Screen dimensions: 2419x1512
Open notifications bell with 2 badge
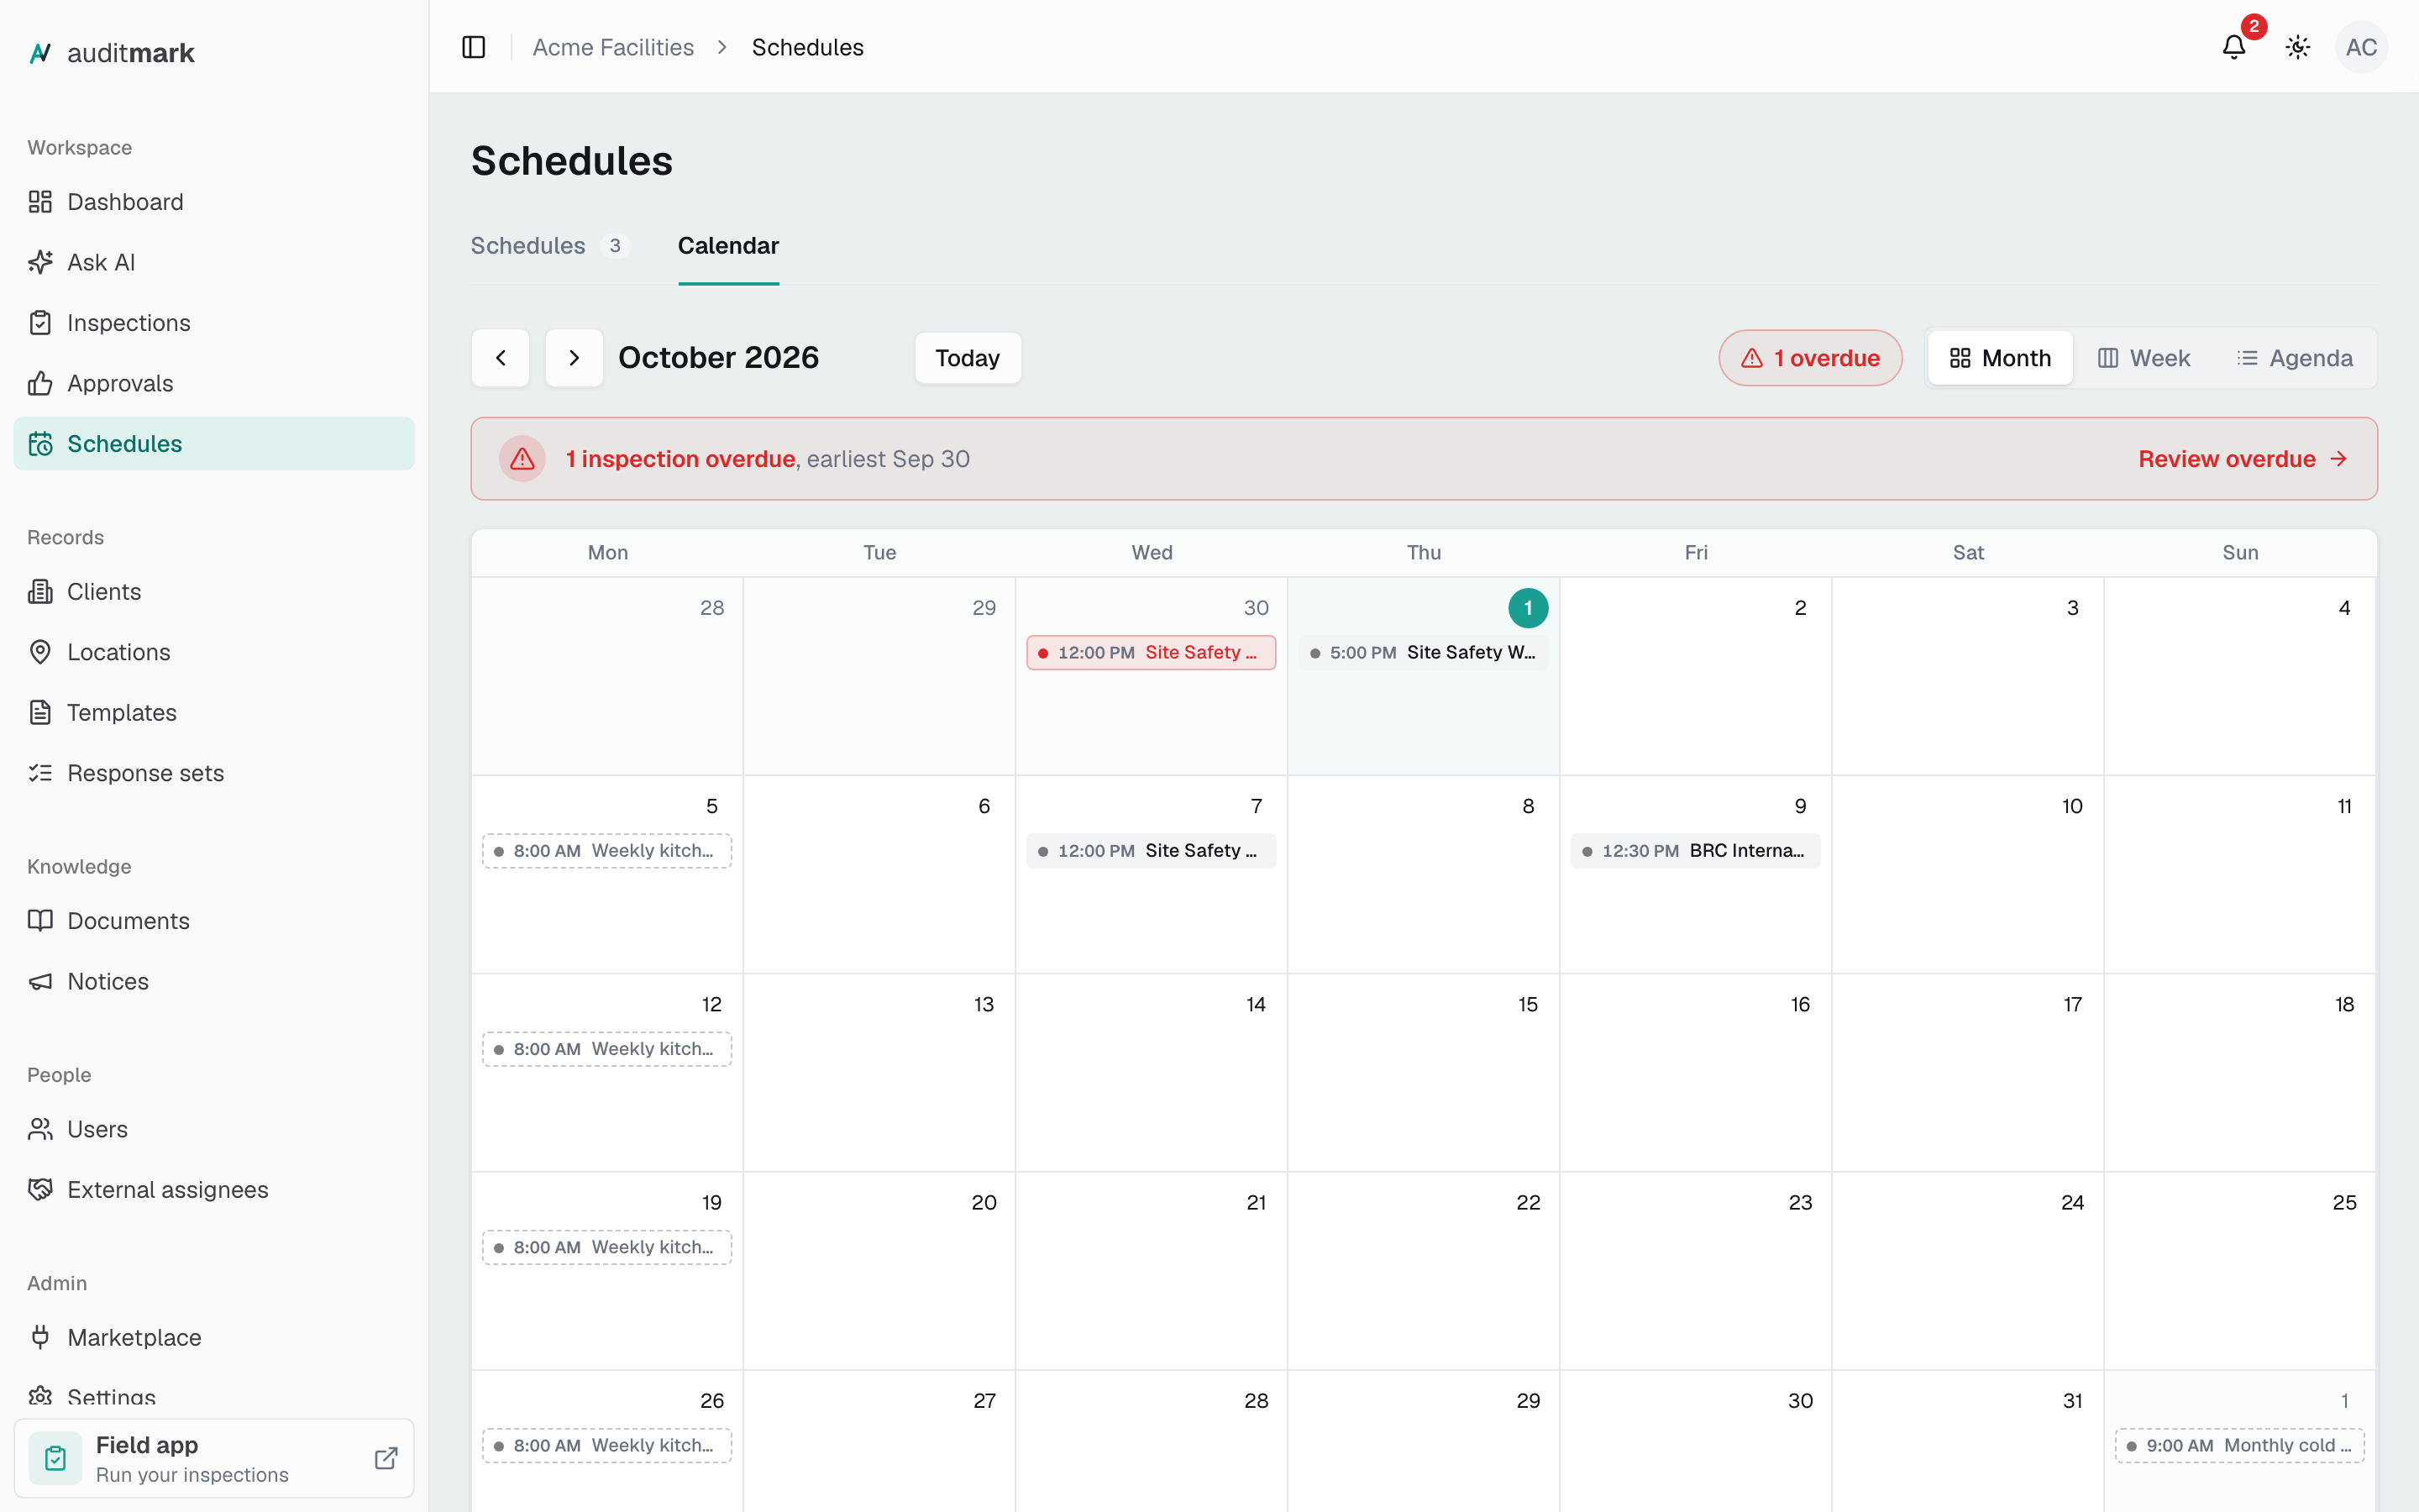coord(2234,47)
